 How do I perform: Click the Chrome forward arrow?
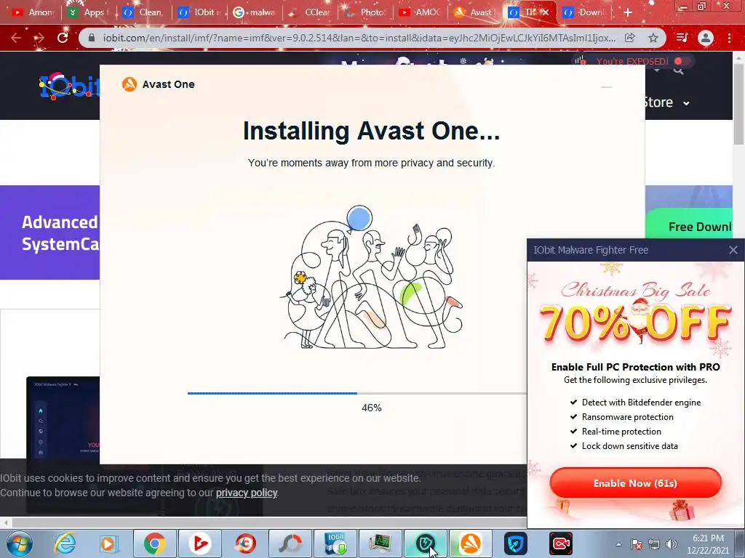(x=39, y=38)
